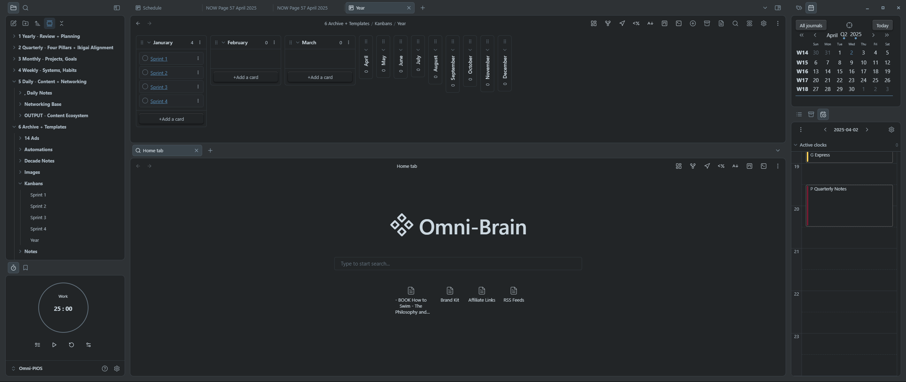This screenshot has width=906, height=382.
Task: Add a card to the February list
Action: [246, 77]
